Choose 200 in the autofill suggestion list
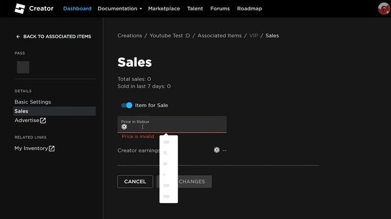 coord(166,196)
